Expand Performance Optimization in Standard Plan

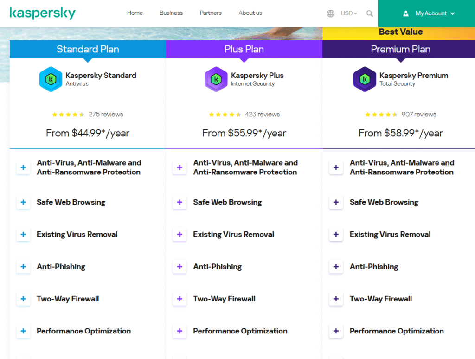(x=23, y=331)
